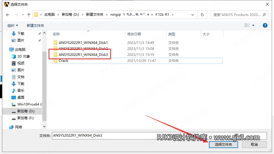Viewport: 274px width, 154px height.
Task: Sort by 大小 column header
Action: pos(206,34)
